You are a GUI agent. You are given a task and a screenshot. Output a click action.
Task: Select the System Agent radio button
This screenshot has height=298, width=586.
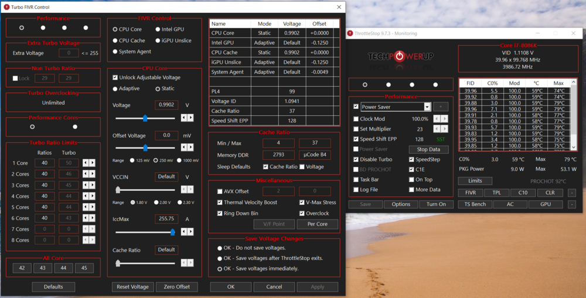tap(115, 52)
